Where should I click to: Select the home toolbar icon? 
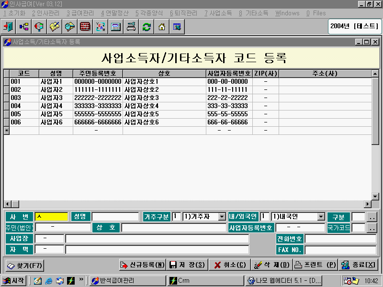click(162, 27)
